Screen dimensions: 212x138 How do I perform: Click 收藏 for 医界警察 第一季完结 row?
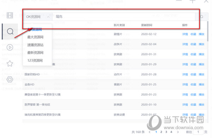[x=193, y=105]
